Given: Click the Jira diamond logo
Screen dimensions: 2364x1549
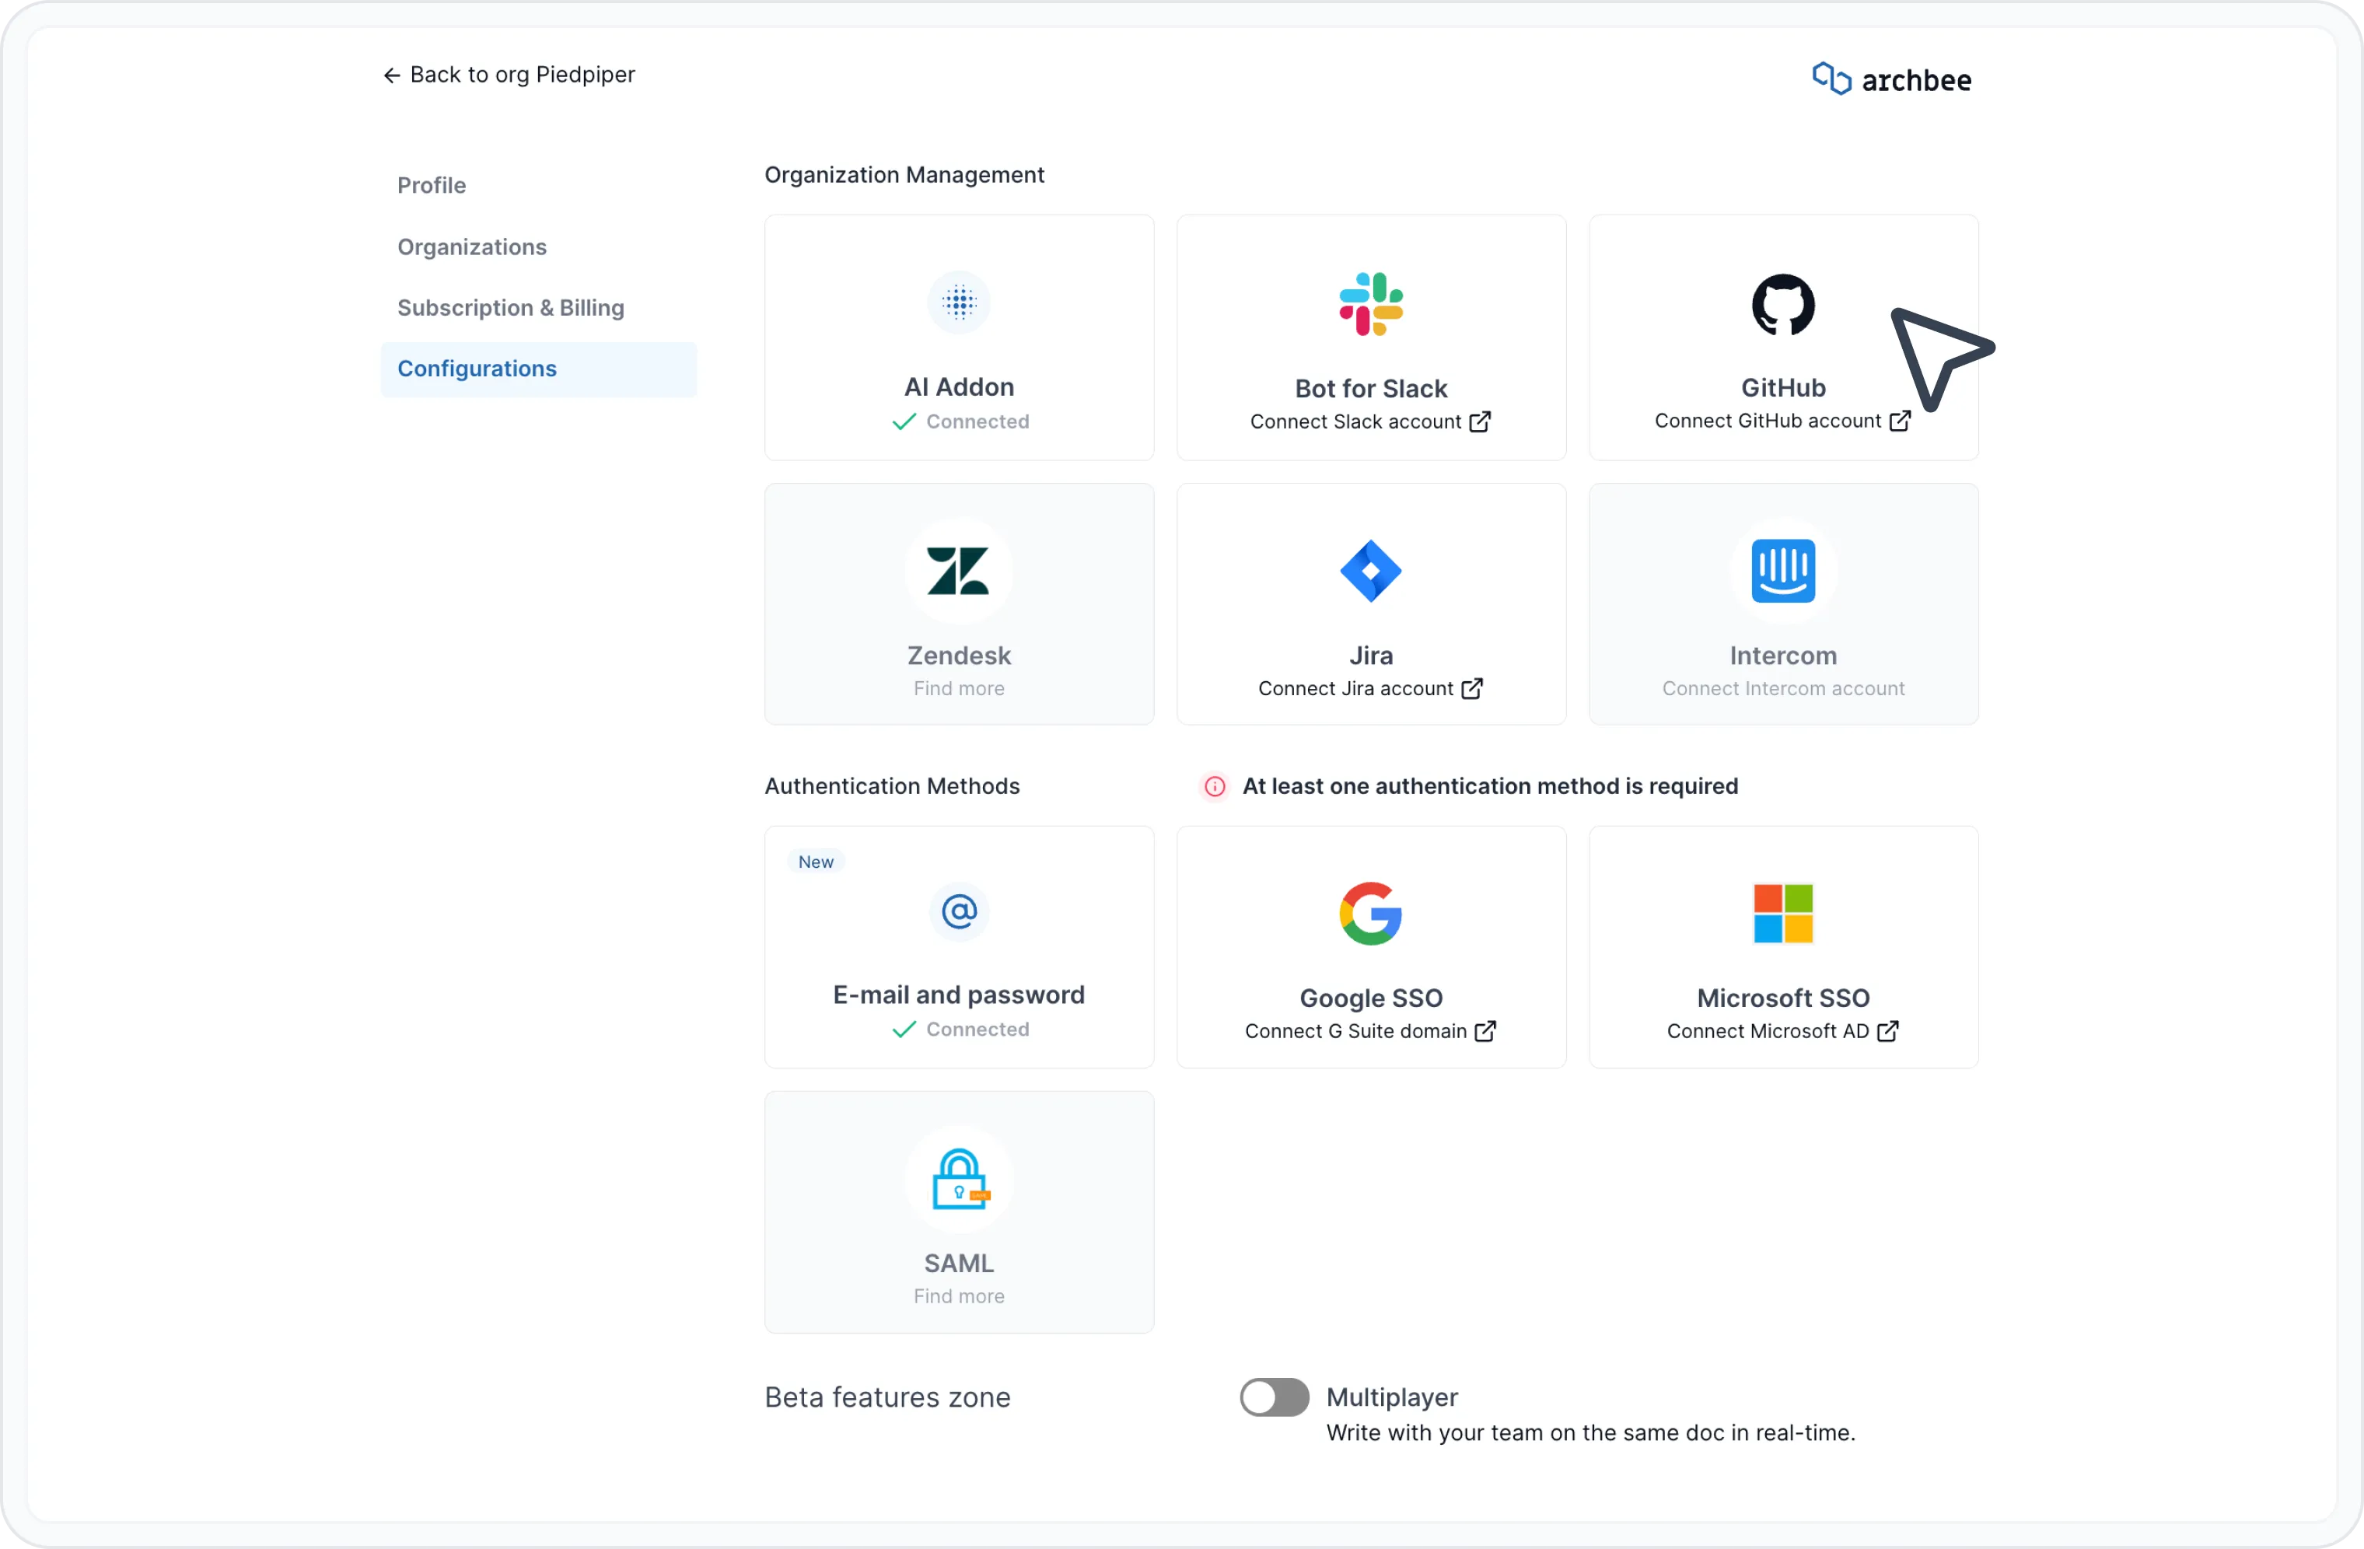Looking at the screenshot, I should (x=1371, y=571).
